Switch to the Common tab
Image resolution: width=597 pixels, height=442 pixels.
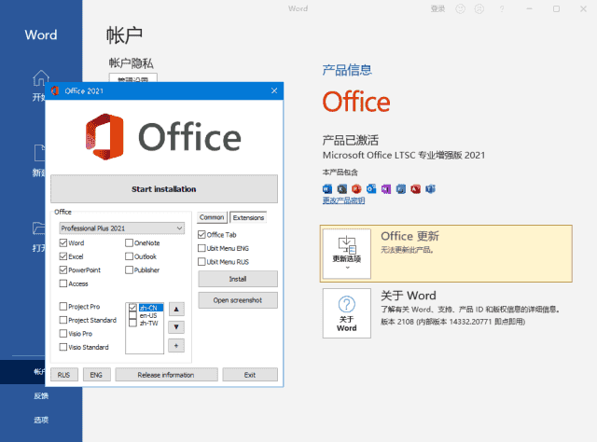click(x=212, y=216)
